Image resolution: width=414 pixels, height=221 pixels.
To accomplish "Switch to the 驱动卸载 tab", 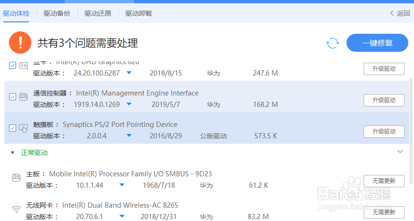I will pyautogui.click(x=139, y=13).
